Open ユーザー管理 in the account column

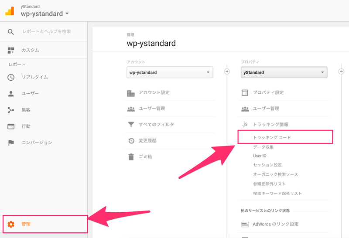point(152,109)
